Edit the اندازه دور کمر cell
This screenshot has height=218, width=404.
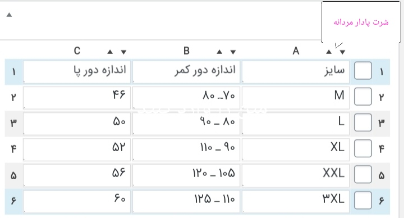(x=186, y=72)
